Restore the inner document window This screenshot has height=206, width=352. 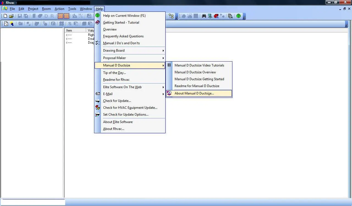tap(345, 9)
